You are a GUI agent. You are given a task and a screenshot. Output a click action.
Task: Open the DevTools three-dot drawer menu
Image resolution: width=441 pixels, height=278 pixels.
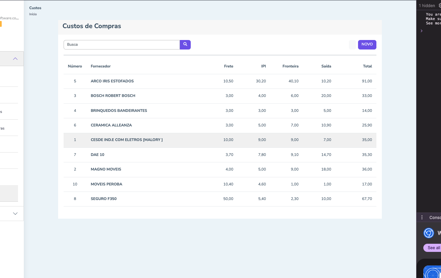coord(422,217)
